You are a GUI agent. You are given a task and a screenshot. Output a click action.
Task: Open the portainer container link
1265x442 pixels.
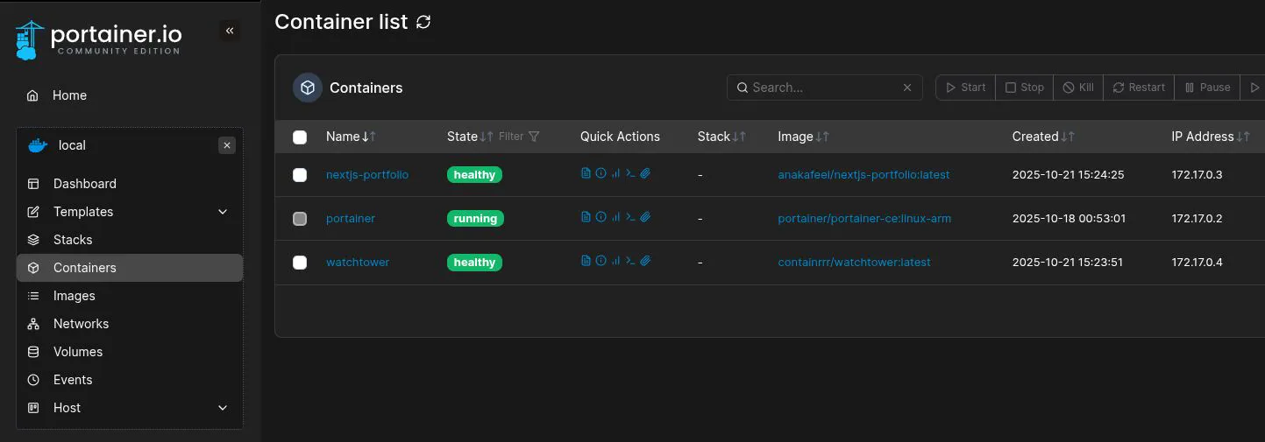[x=351, y=219]
